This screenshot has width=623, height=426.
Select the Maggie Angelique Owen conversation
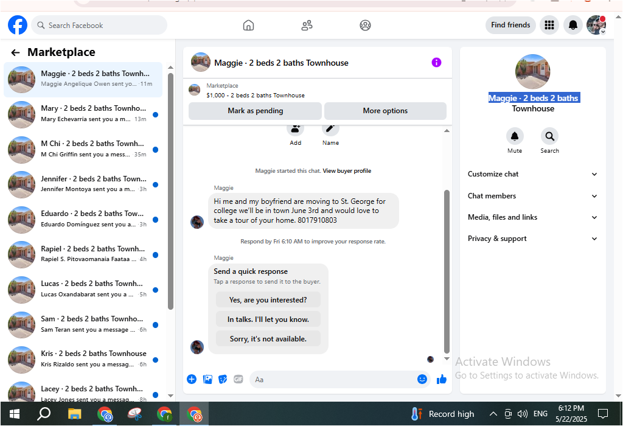pyautogui.click(x=83, y=80)
